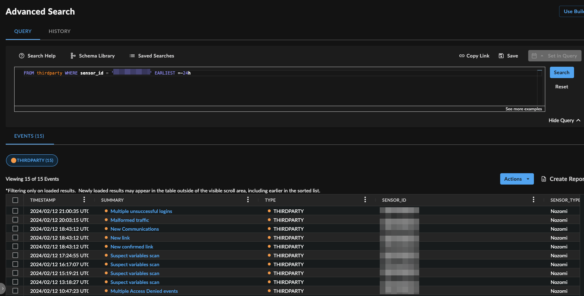Click Nozomi in Malformed traffic row
The image size is (584, 296).
(559, 220)
